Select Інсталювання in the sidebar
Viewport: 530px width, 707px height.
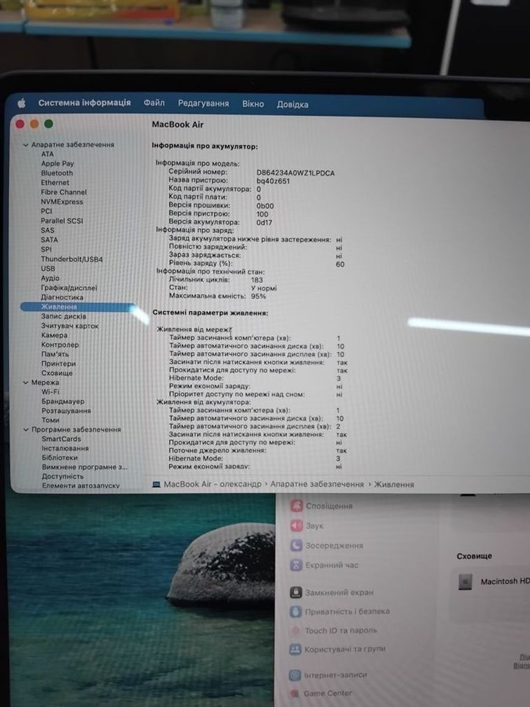[65, 448]
